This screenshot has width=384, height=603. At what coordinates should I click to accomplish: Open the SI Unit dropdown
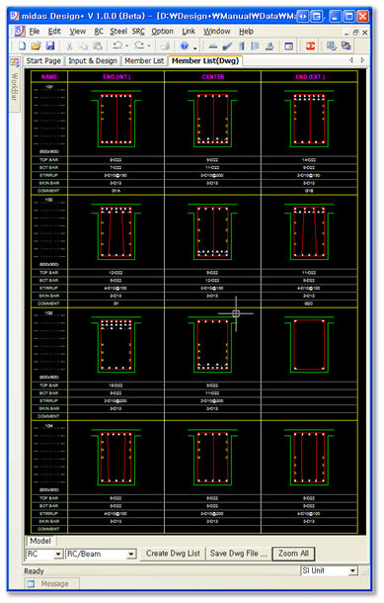coord(329,570)
